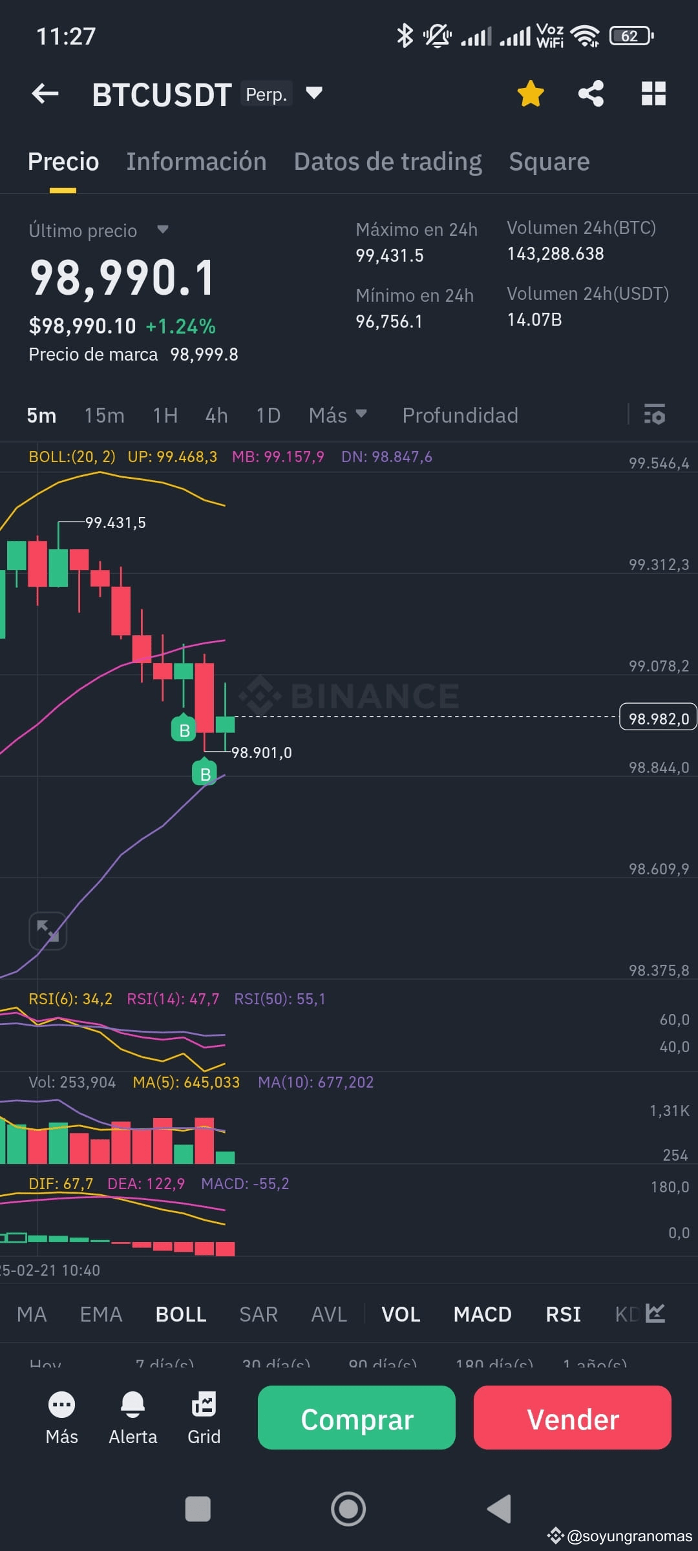Viewport: 698px width, 1551px height.
Task: Tap the battery indicator in status bar
Action: pos(631,36)
